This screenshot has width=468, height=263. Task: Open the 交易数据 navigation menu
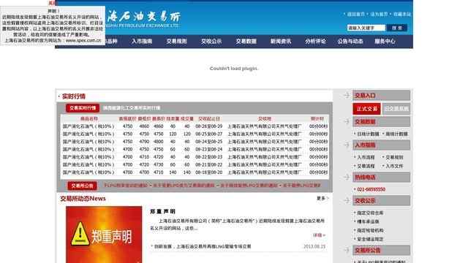coord(246,41)
